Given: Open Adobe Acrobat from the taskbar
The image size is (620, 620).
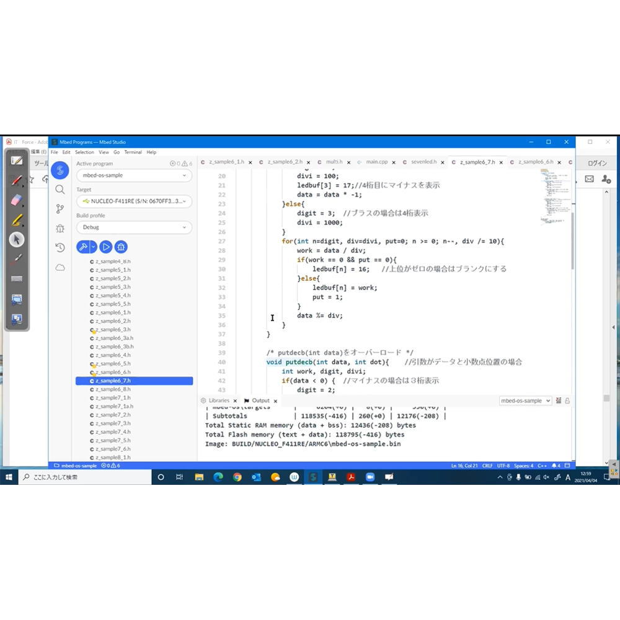Looking at the screenshot, I should 351,477.
